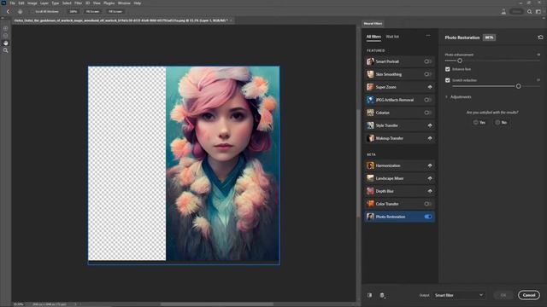Open the File menu
This screenshot has width=547, height=307.
point(13,3)
